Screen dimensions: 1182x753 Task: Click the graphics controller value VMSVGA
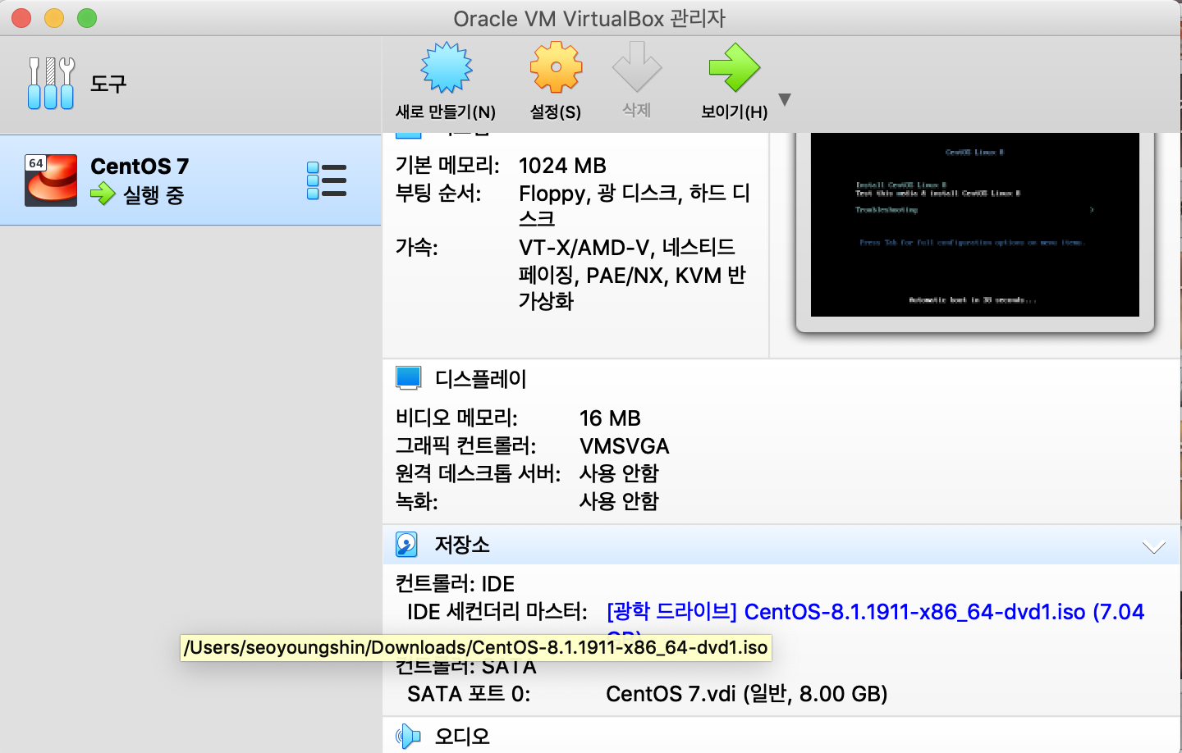[x=625, y=446]
